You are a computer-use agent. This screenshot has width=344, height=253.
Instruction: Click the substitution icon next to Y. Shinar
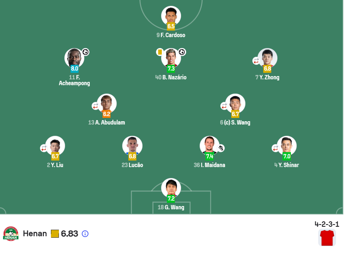pos(276,148)
